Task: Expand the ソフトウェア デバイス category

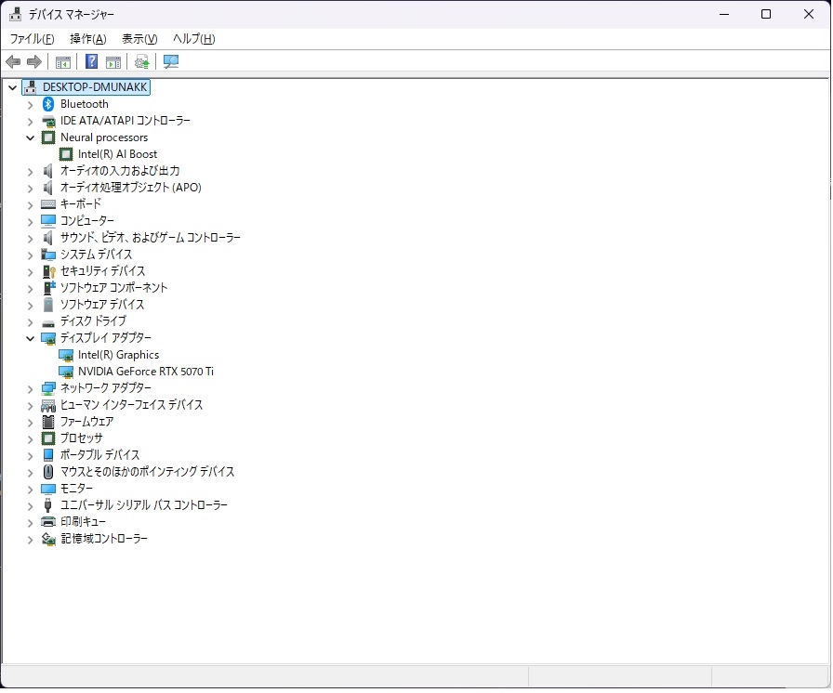Action: click(31, 305)
